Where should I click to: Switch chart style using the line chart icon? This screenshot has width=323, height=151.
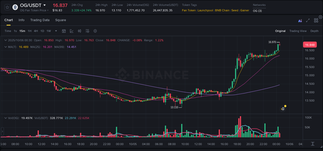click(x=72, y=31)
